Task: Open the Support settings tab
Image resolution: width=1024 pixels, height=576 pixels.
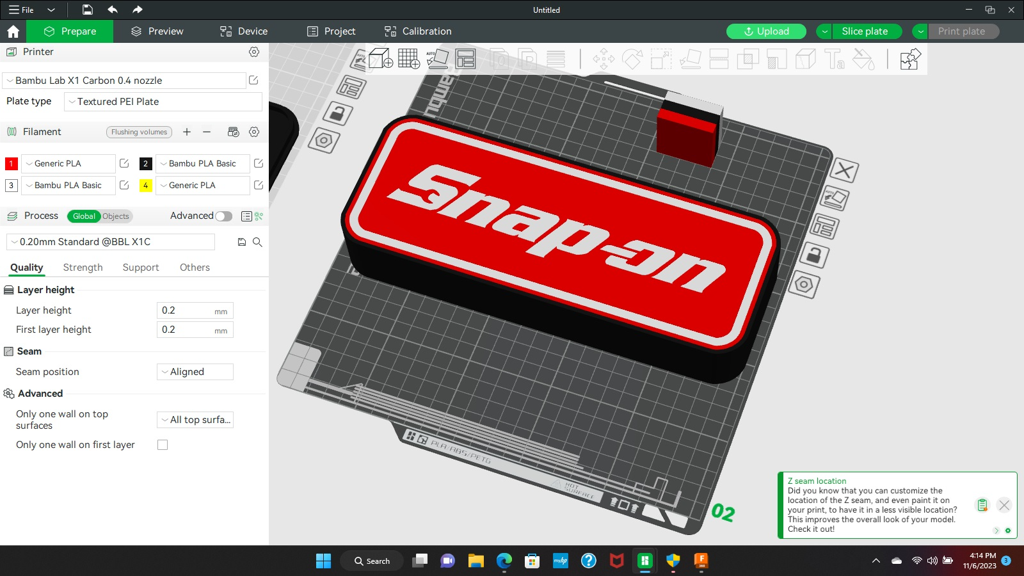Action: pyautogui.click(x=141, y=268)
